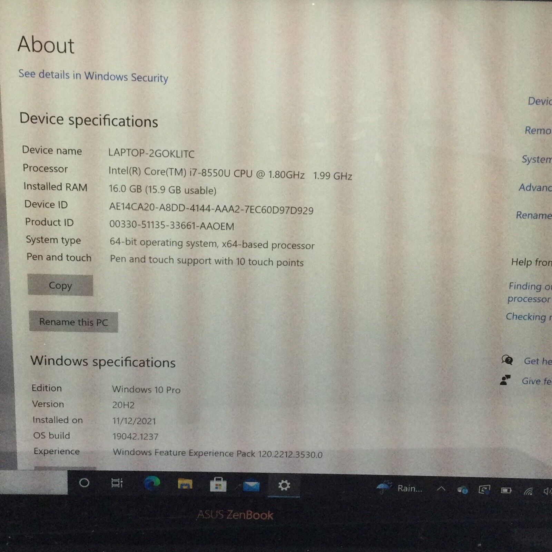Image resolution: width=552 pixels, height=552 pixels.
Task: Copy device specifications
Action: point(60,285)
